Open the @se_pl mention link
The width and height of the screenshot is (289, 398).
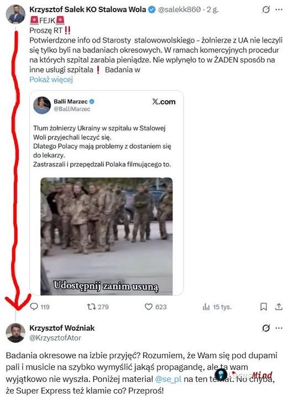point(168,379)
